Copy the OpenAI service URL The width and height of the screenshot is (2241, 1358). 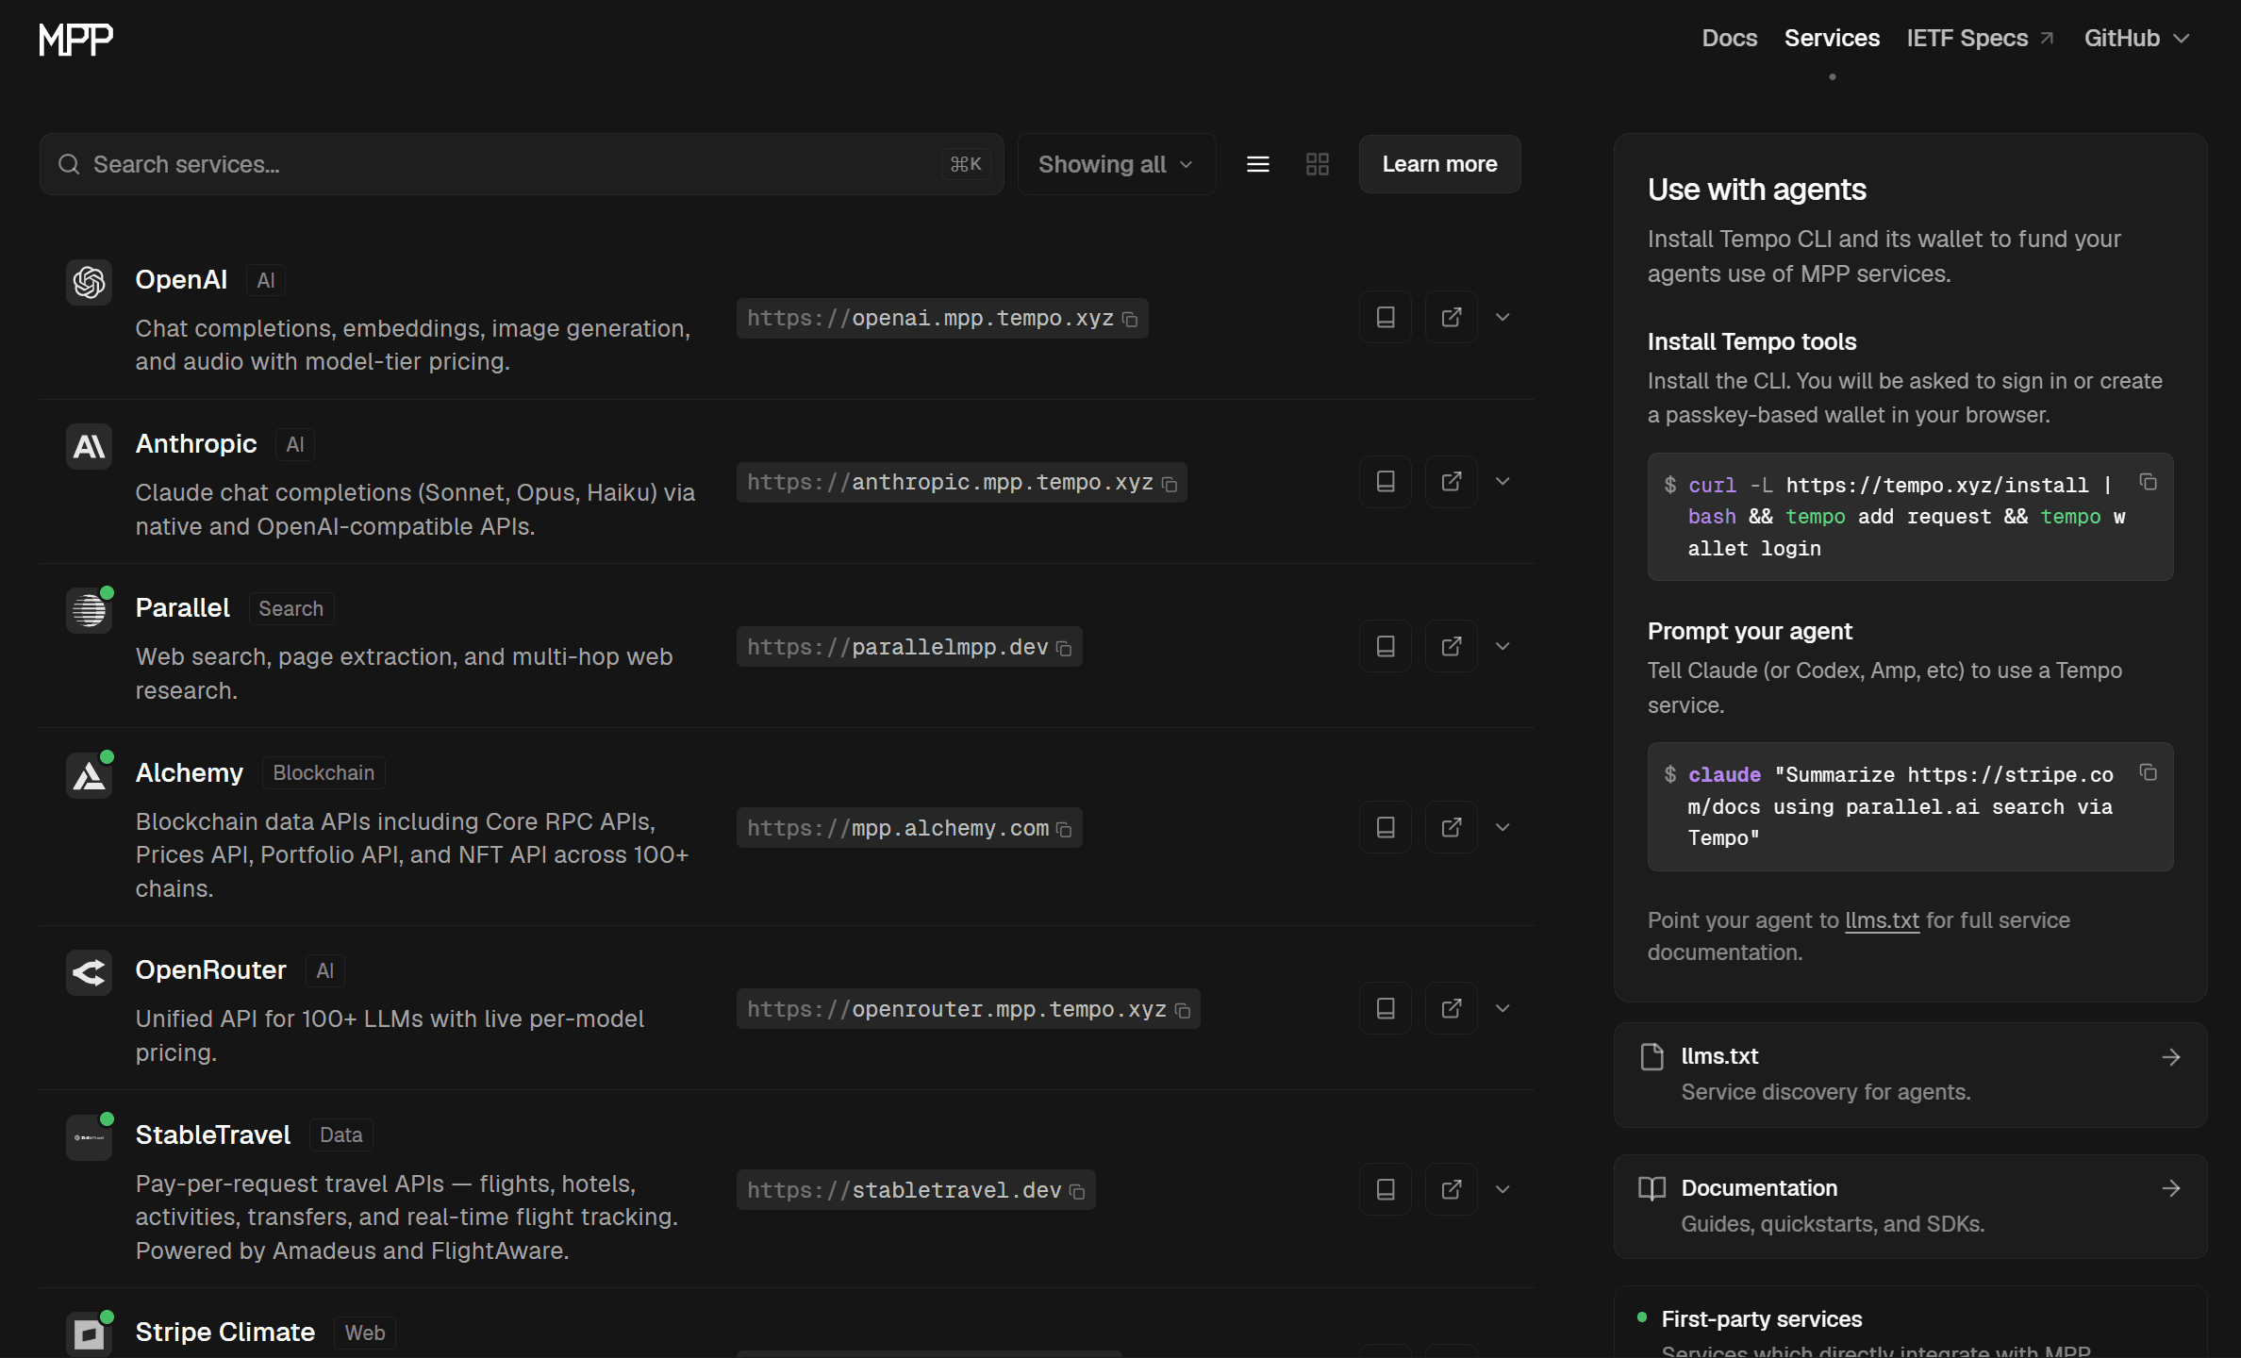[x=1130, y=320]
